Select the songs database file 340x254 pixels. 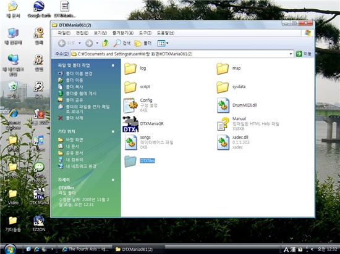click(149, 142)
